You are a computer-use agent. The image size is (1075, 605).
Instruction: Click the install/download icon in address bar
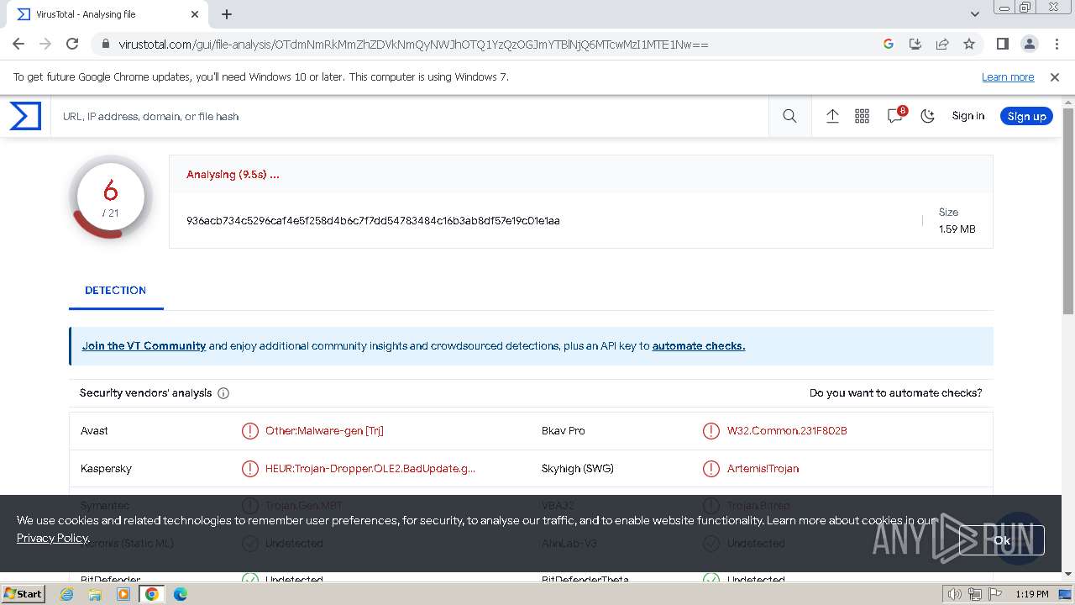point(915,44)
